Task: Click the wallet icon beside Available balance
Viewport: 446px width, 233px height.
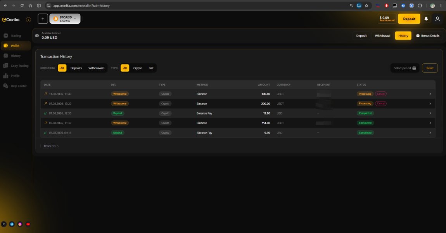Action: tap(37, 36)
